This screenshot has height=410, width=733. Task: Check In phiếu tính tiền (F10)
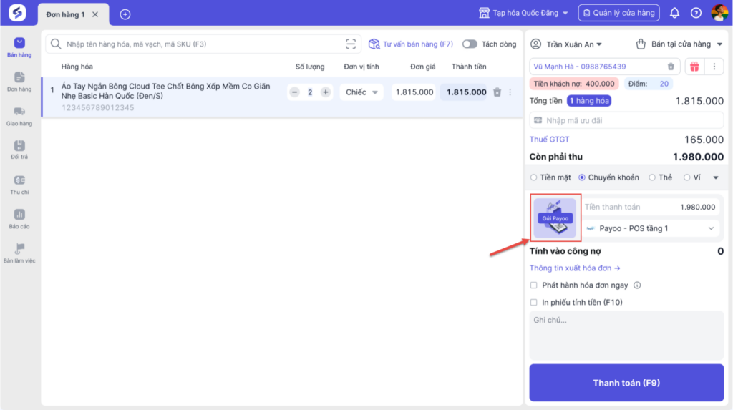tap(534, 303)
